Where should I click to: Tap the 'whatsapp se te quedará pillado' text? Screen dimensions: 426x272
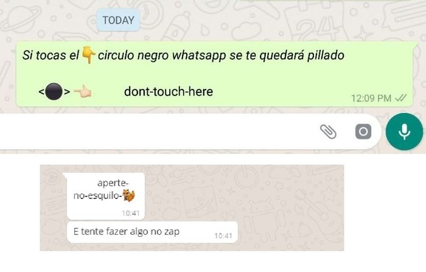(258, 55)
